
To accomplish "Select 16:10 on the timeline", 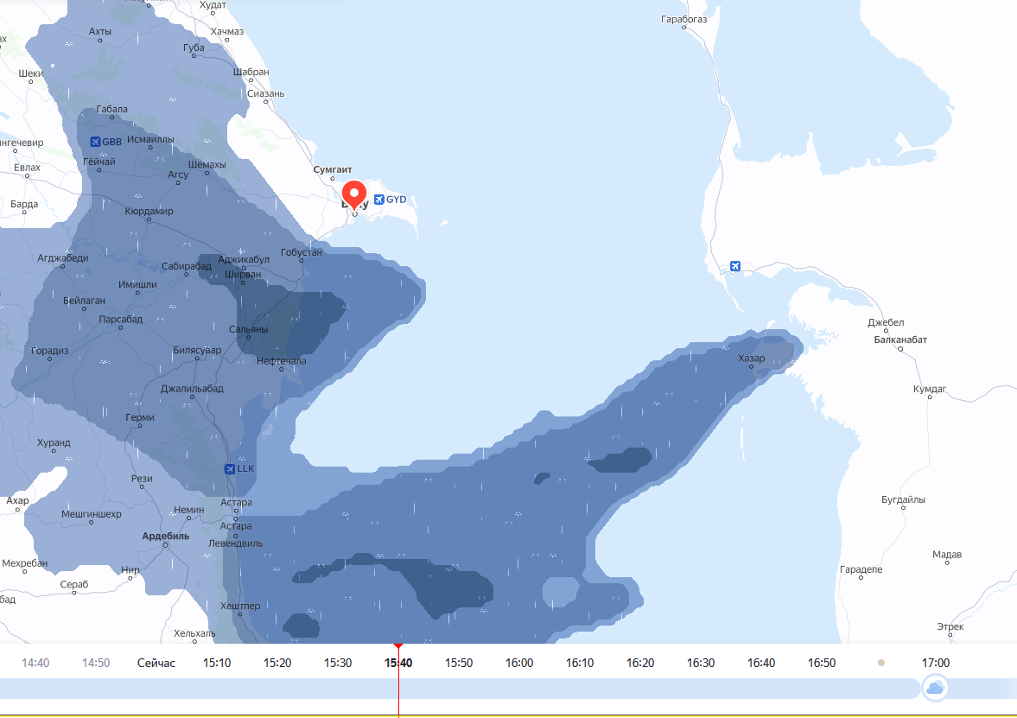I will [x=580, y=663].
